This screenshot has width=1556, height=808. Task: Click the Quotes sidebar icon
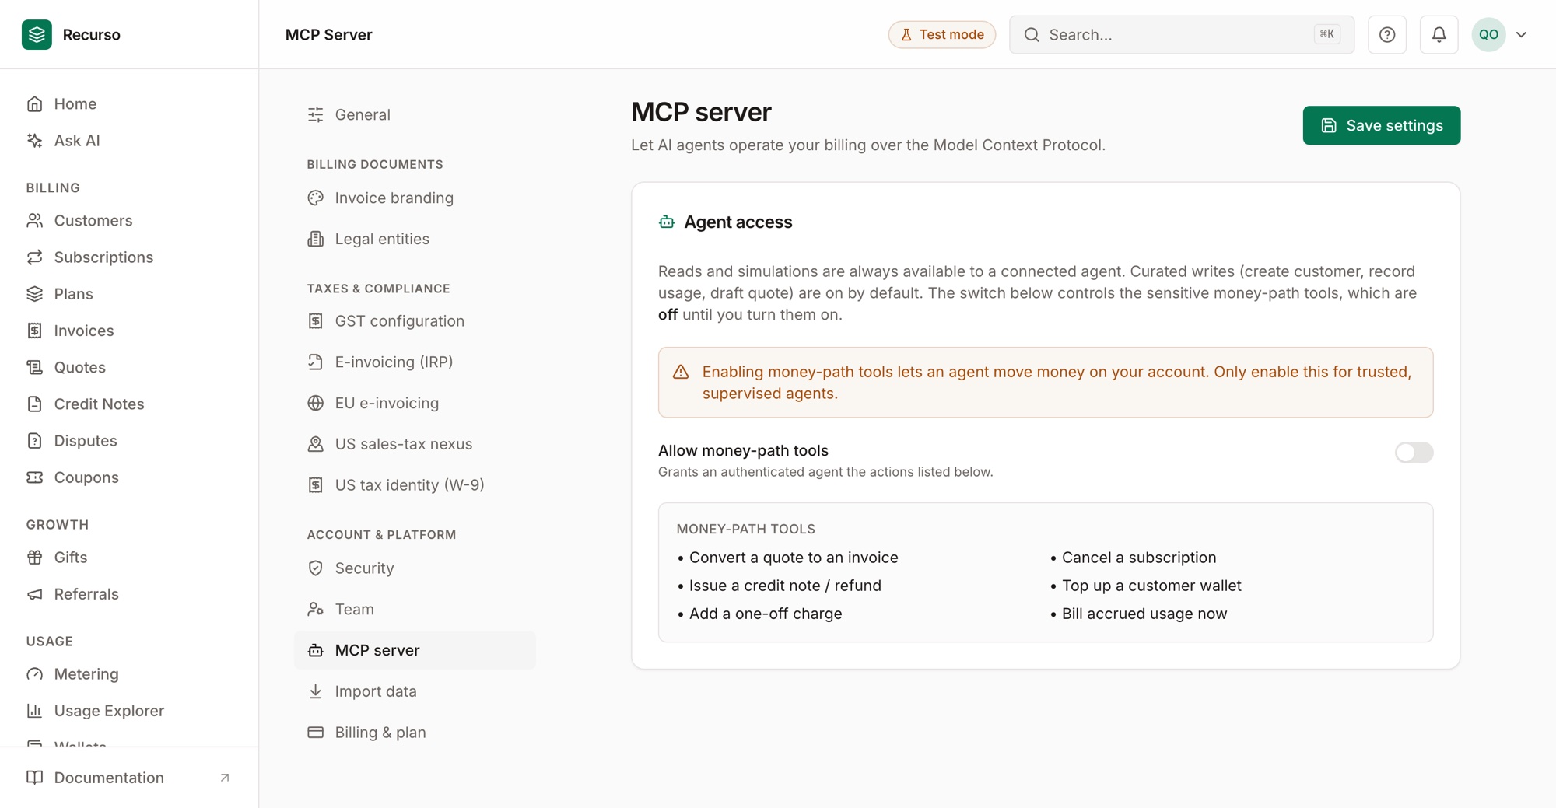click(34, 367)
